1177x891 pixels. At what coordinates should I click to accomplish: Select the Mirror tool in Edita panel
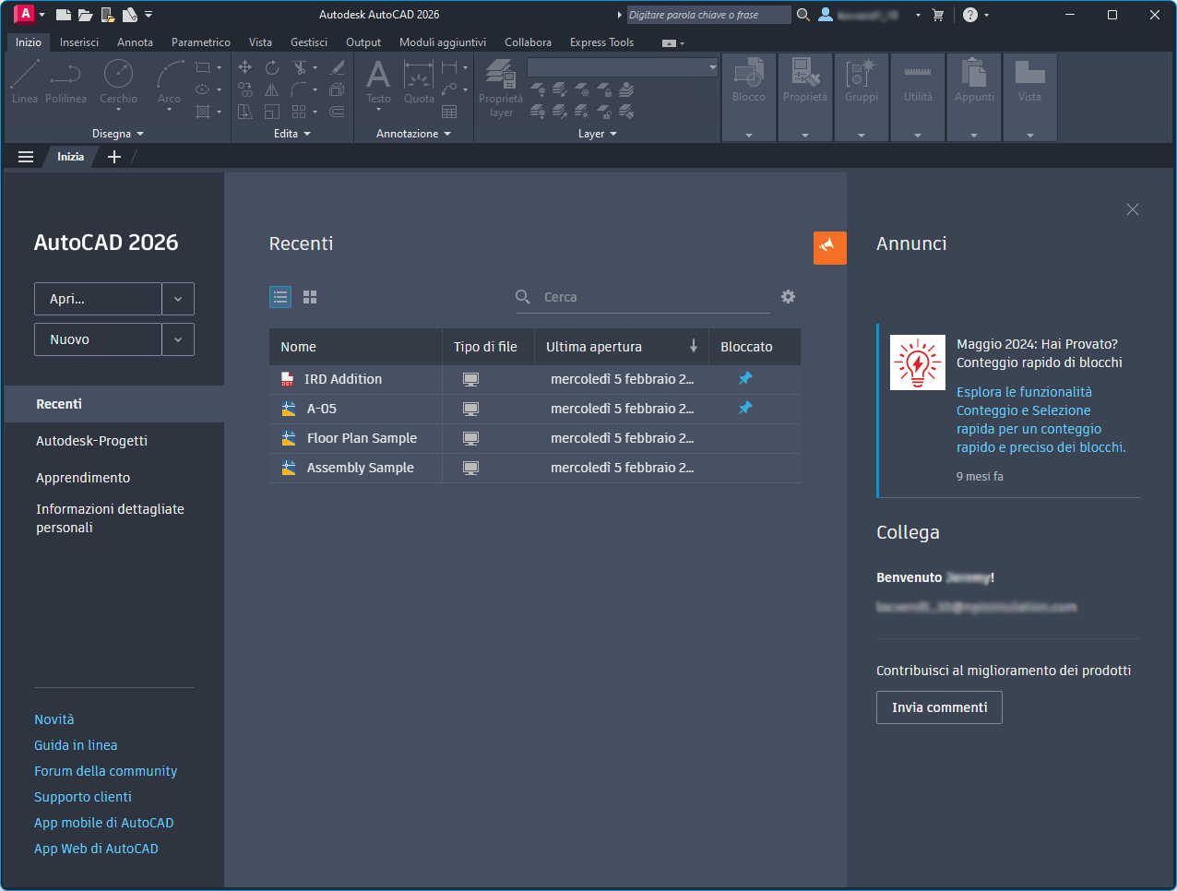(272, 89)
